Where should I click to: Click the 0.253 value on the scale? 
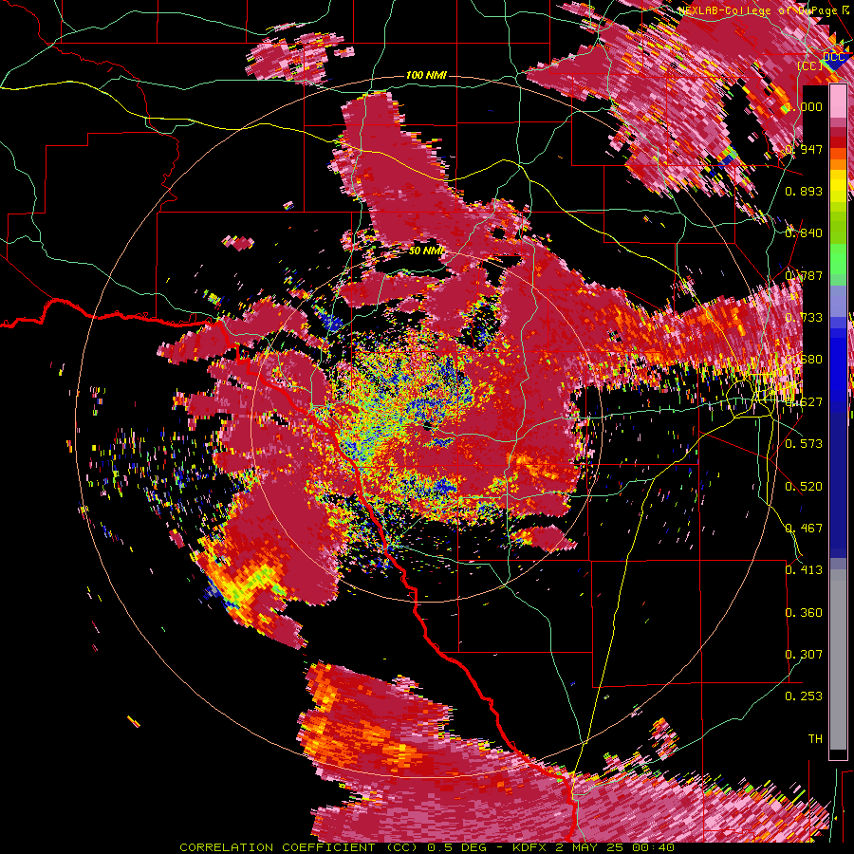pyautogui.click(x=804, y=696)
